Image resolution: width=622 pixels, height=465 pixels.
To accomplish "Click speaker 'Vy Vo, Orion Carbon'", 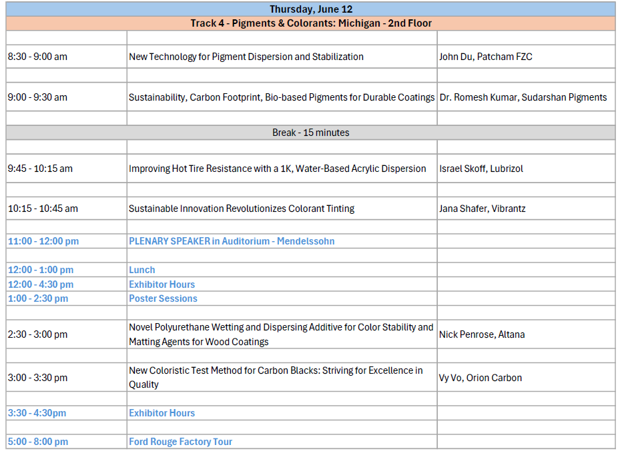I will point(481,378).
